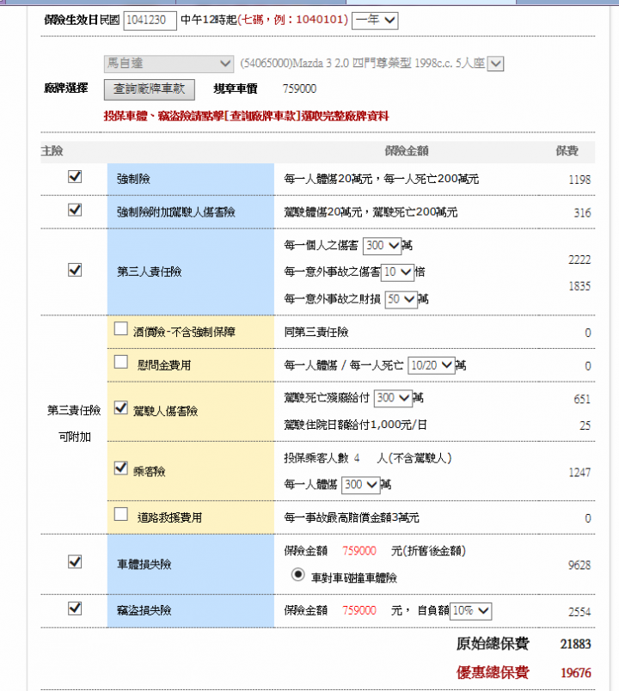Open 每一個人之傷害 300 dropdown

click(x=382, y=246)
